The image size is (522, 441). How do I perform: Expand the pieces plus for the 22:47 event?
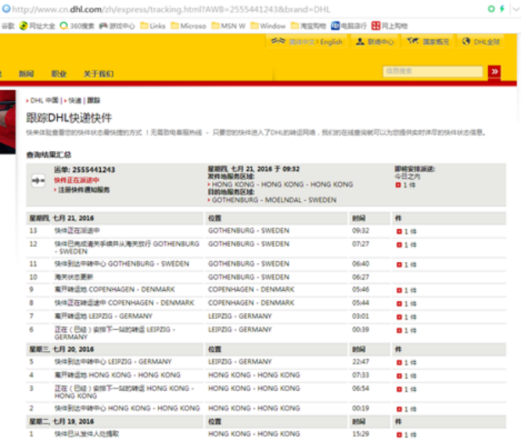(x=399, y=362)
